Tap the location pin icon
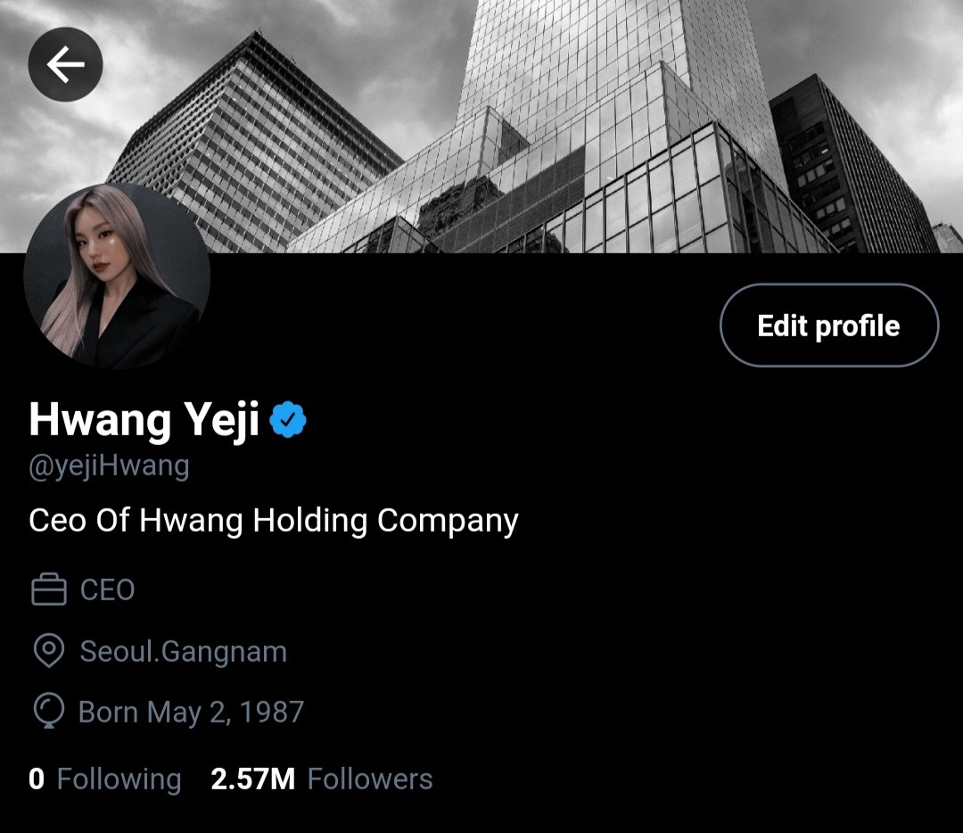Screen dimensions: 963x833 48,651
